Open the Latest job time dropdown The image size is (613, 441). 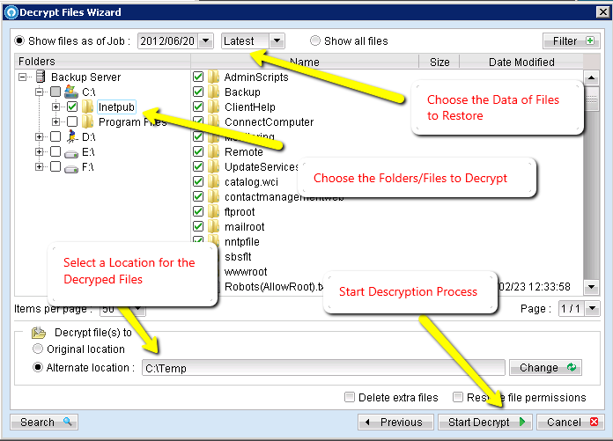tap(277, 40)
